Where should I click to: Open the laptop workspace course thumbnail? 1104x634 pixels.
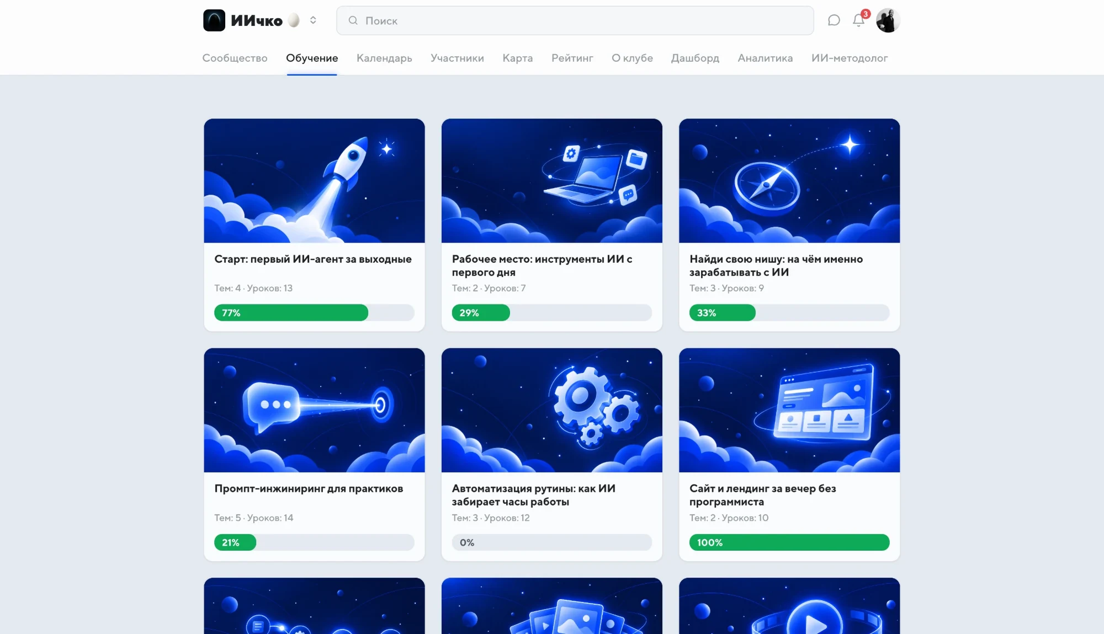click(x=551, y=180)
